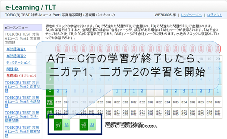Click the first 合格 stamp icon
Image resolution: width=227 pixels, height=139 pixels.
(x=58, y=48)
